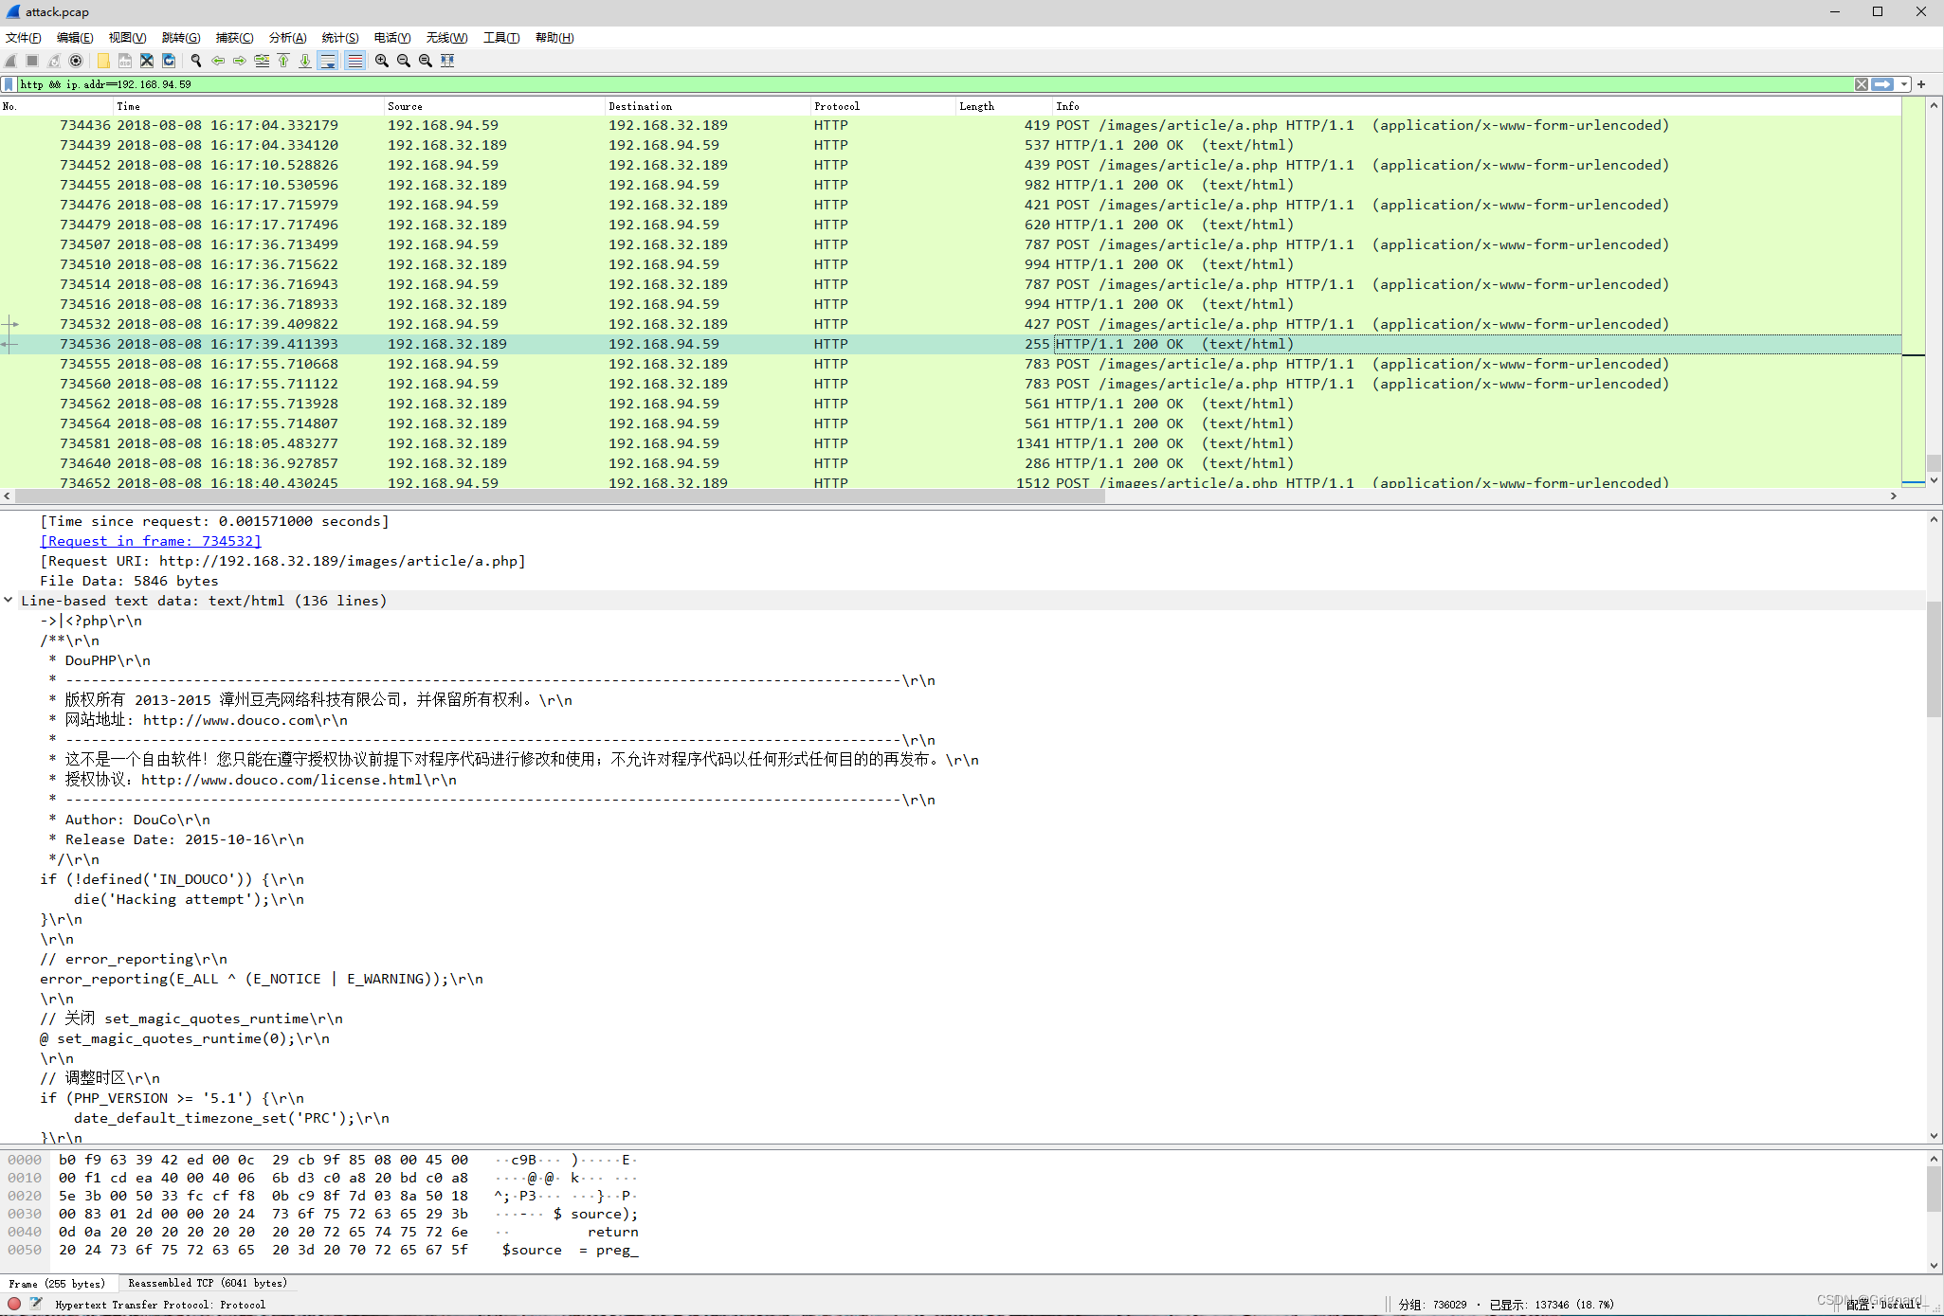Jump to the first packet icon

click(x=283, y=61)
